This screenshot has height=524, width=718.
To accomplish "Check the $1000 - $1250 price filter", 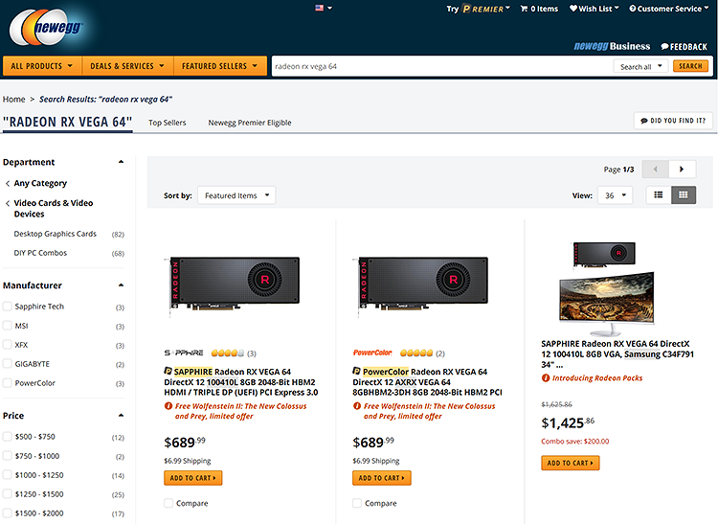I will (x=8, y=475).
